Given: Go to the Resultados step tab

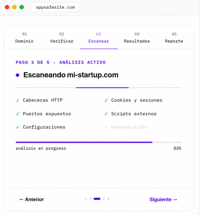Looking at the screenshot, I should point(137,38).
